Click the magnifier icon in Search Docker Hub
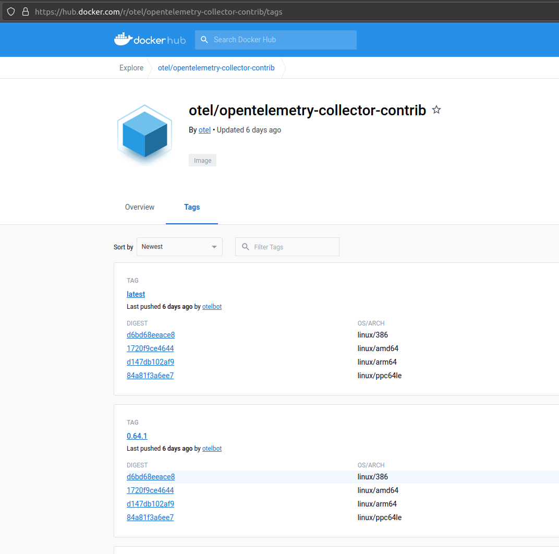Screen dimensions: 559x554 (204, 39)
